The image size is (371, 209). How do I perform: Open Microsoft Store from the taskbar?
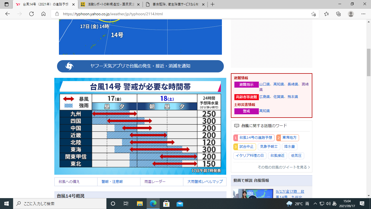click(x=166, y=204)
